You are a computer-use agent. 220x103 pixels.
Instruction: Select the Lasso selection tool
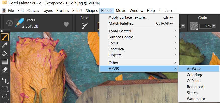pos(5,97)
